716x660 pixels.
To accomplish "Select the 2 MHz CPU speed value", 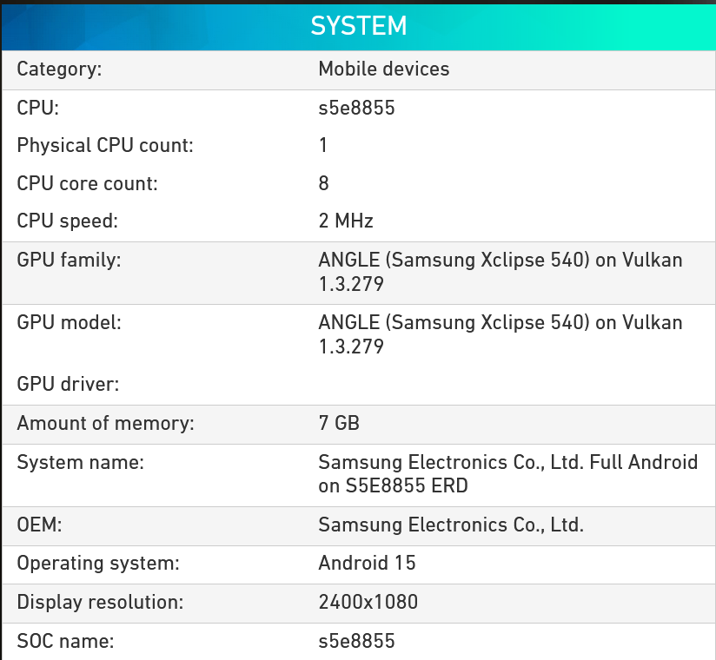I will [346, 221].
